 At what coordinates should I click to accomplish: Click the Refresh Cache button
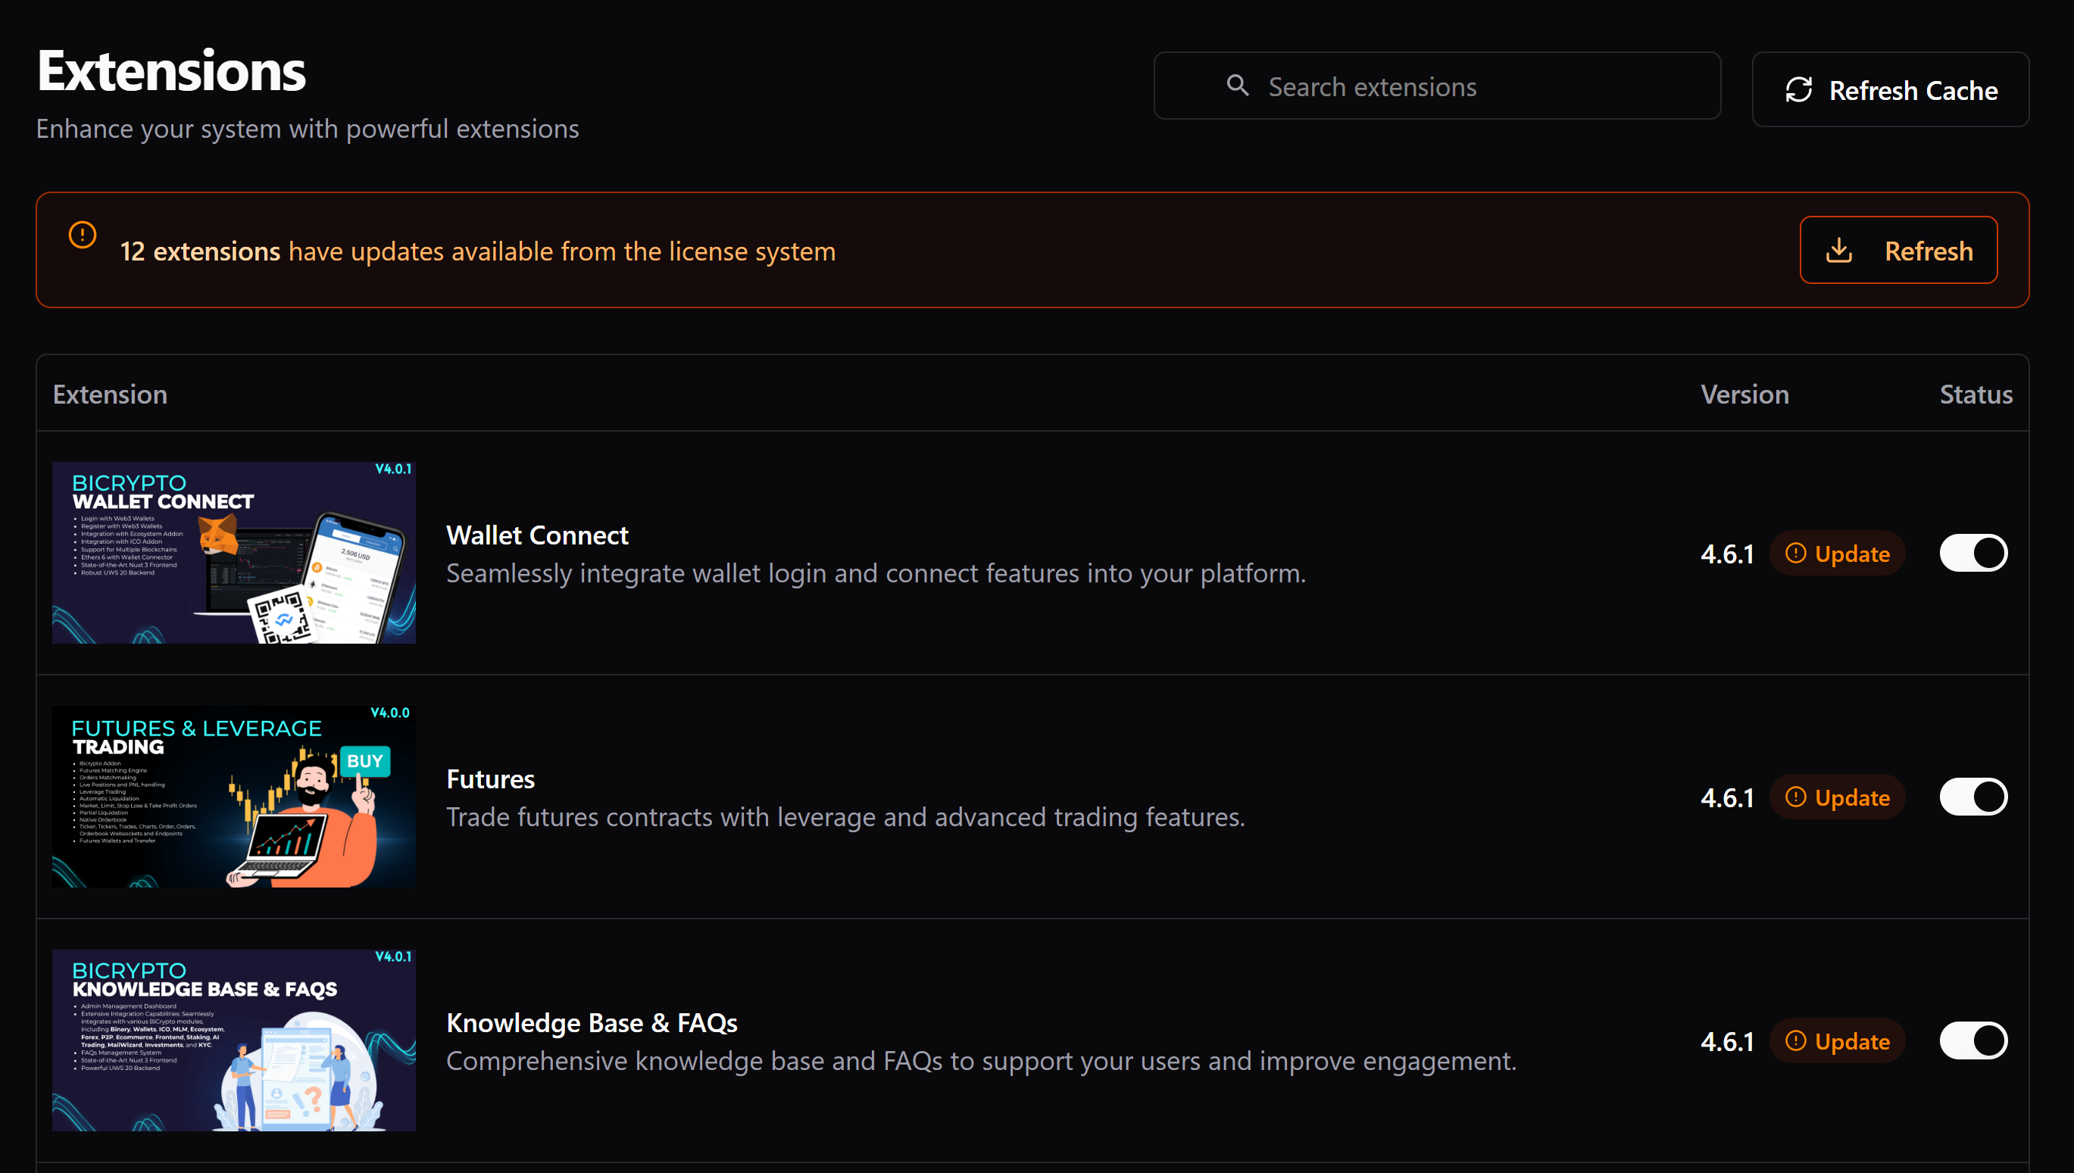[1890, 89]
